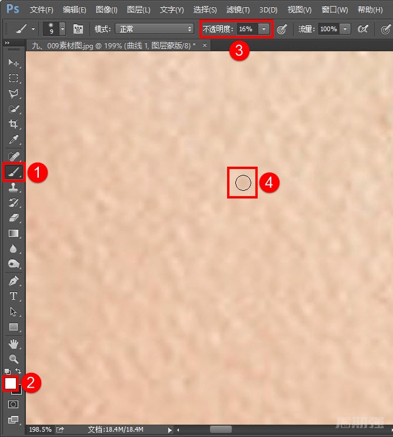This screenshot has width=393, height=437.
Task: Open the opacity 16% slider dropdown
Action: [264, 29]
